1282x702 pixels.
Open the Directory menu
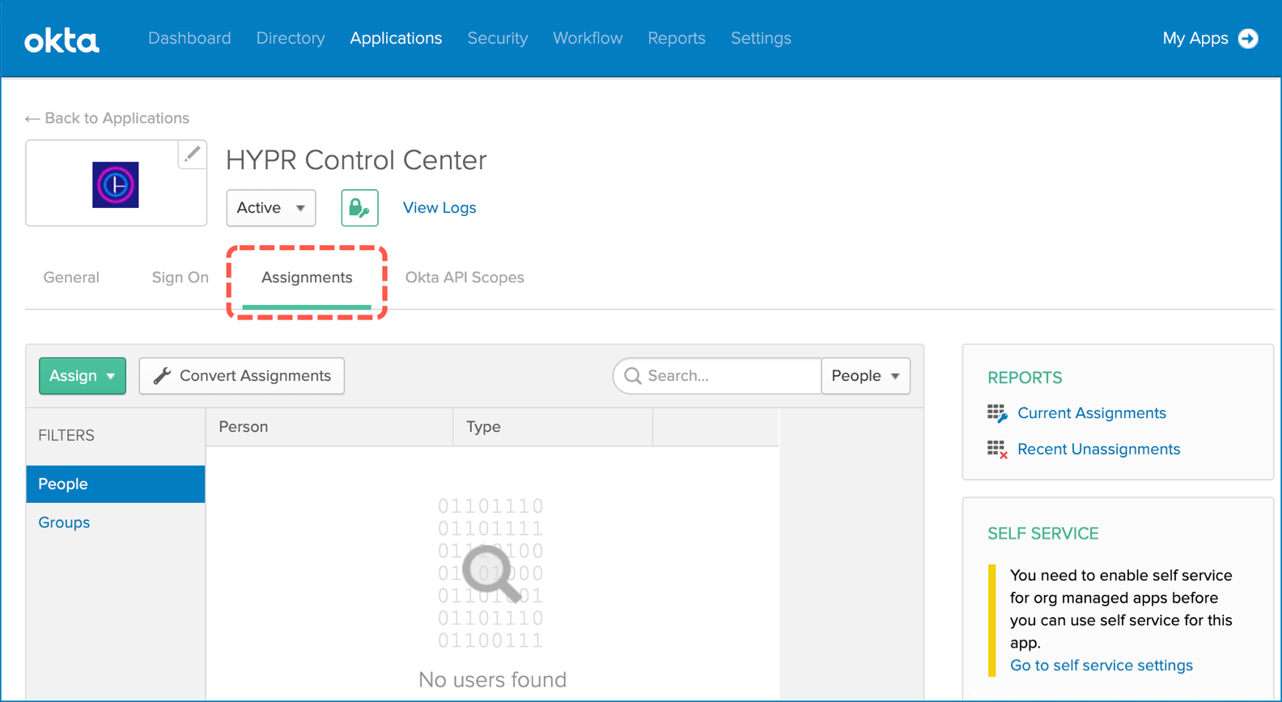click(x=291, y=38)
